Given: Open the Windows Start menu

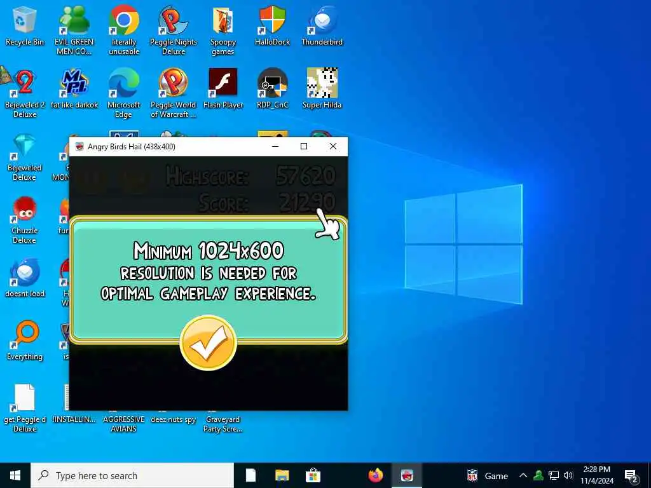Looking at the screenshot, I should tap(15, 475).
